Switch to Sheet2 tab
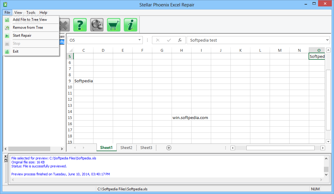The width and height of the screenshot is (334, 194). click(126, 147)
